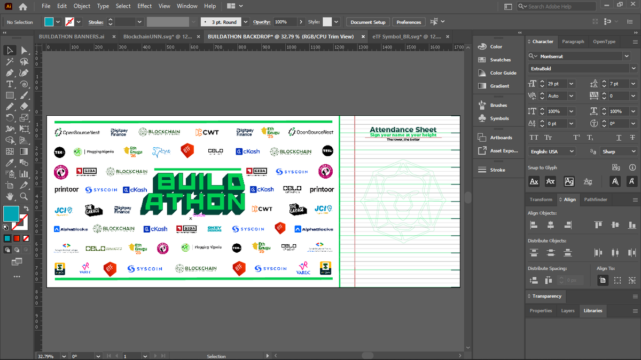641x360 pixels.
Task: Click Vertical Distribute Center icon
Action: [x=550, y=252]
